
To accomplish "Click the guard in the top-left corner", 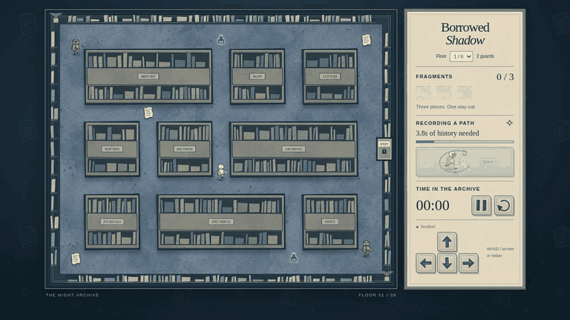I will click(76, 47).
